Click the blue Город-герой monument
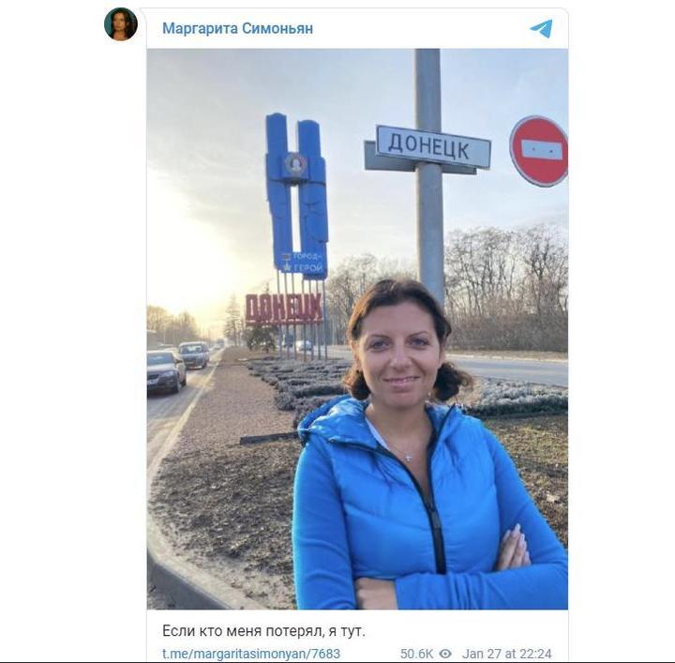The image size is (675, 663). point(297,196)
